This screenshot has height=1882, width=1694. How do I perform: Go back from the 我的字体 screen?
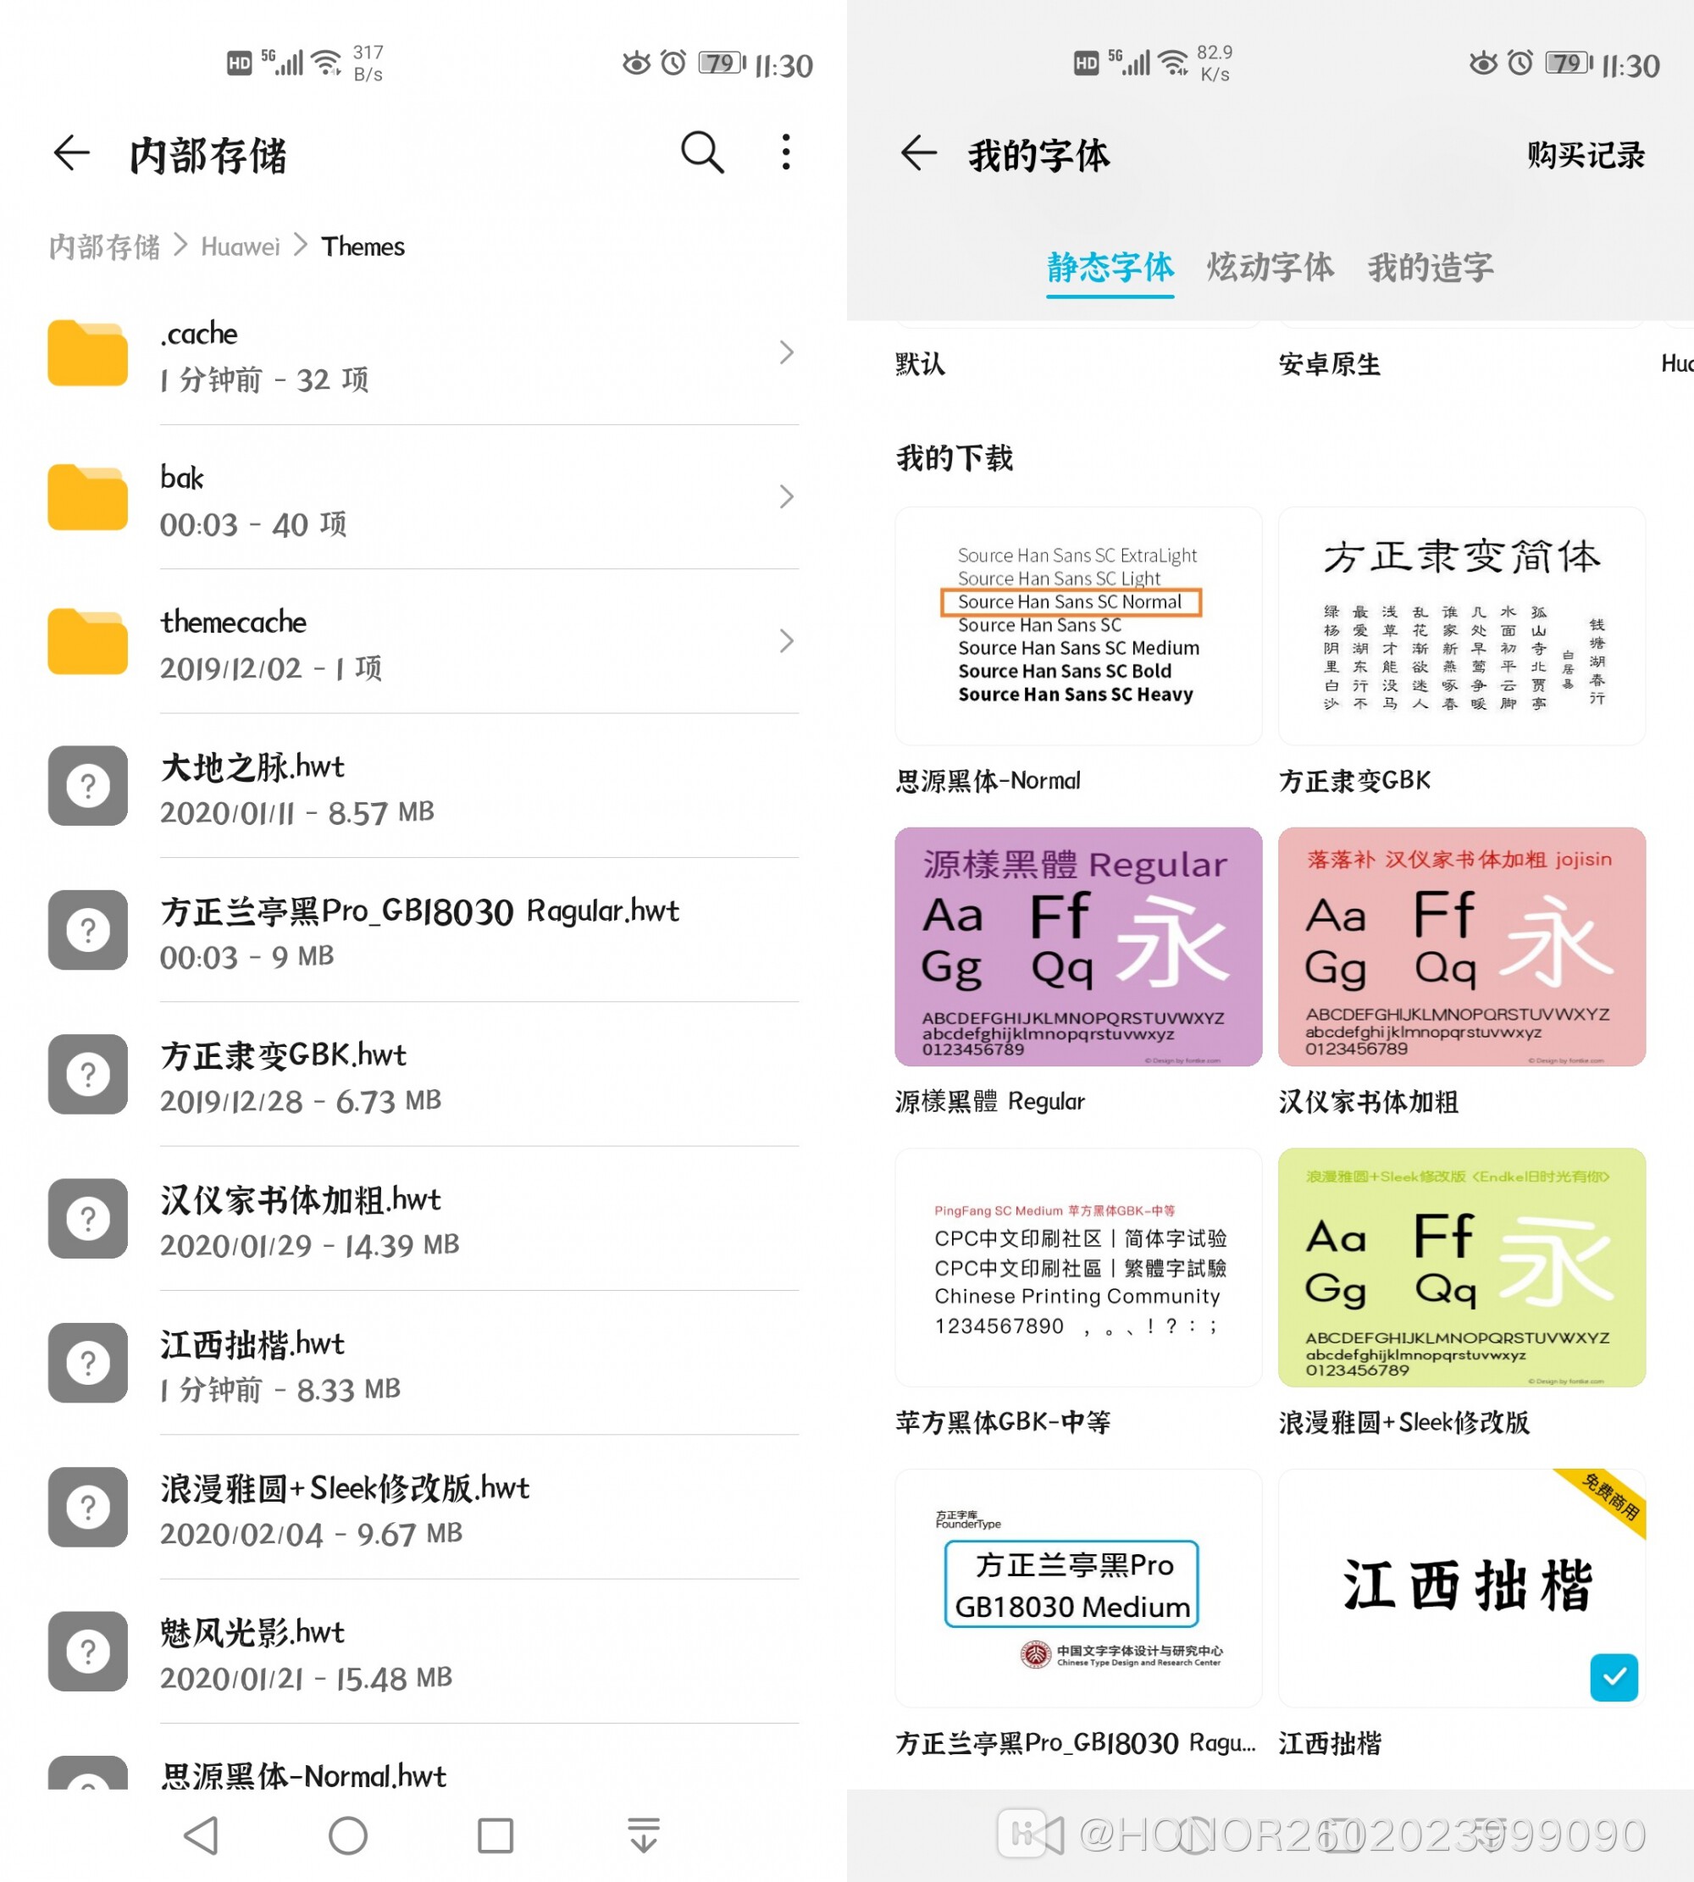tap(919, 152)
